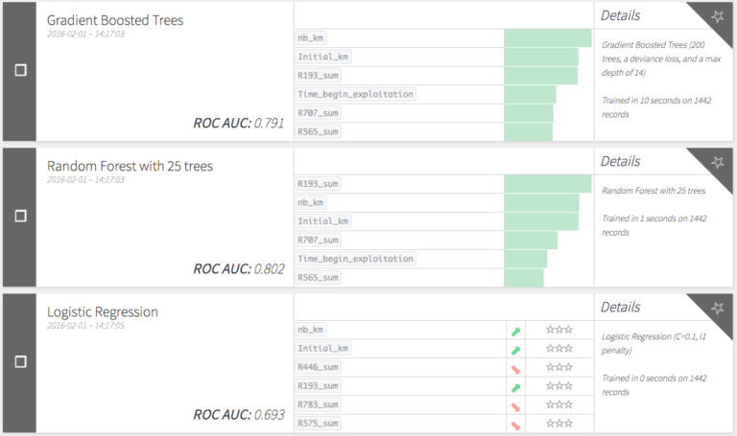737x436 pixels.
Task: Click 'Trained in 0 seconds on 1442 records'
Action: point(654,385)
